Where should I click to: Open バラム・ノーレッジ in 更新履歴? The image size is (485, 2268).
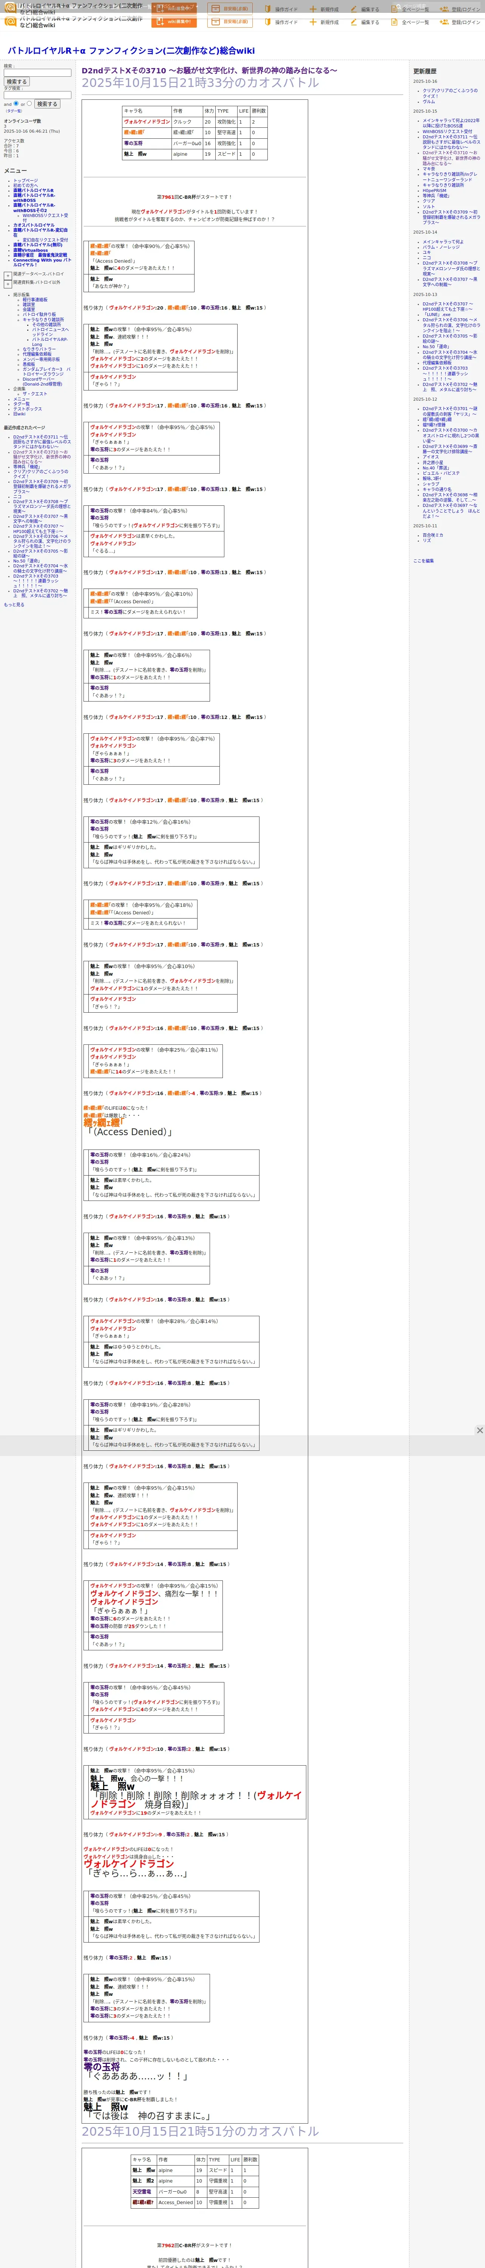(441, 248)
